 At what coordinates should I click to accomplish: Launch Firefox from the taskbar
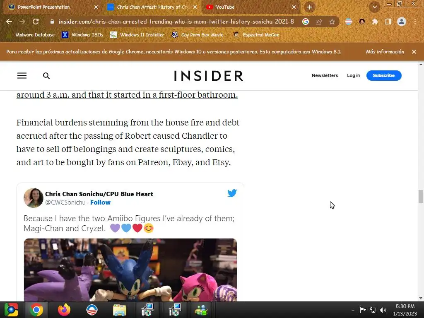[64, 310]
